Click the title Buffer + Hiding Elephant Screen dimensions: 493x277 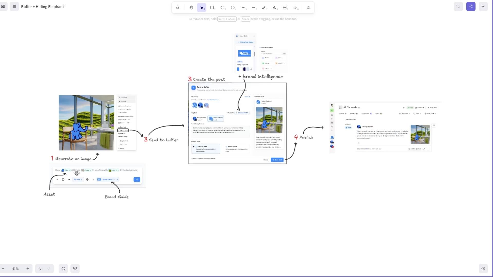point(43,7)
